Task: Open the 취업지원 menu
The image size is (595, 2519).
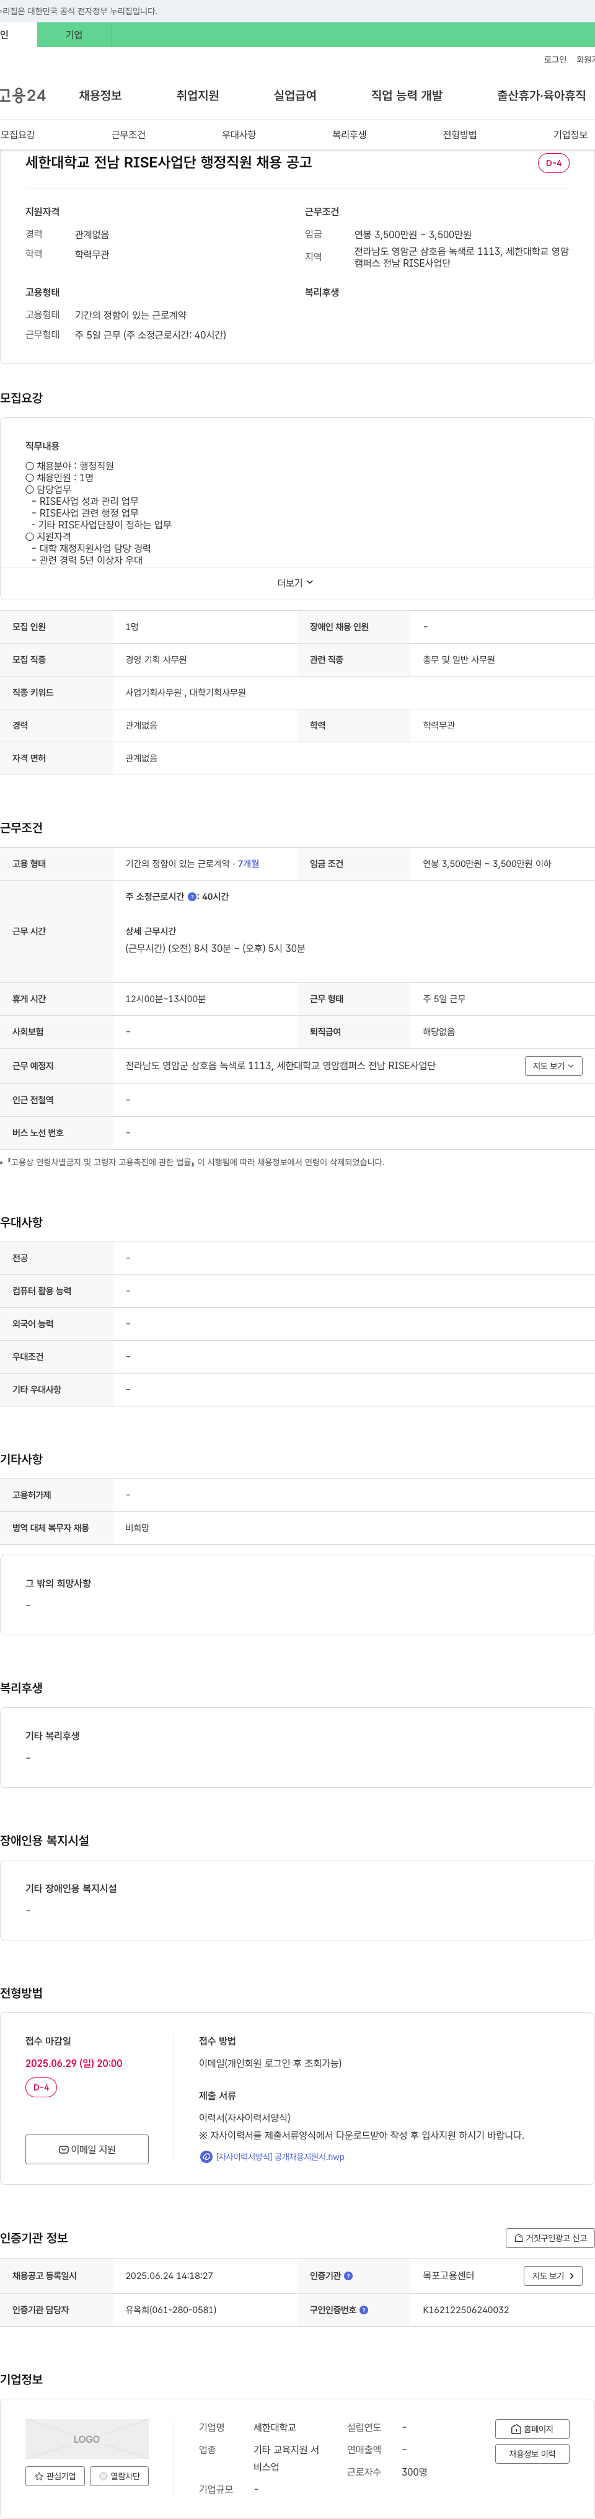Action: coord(197,95)
